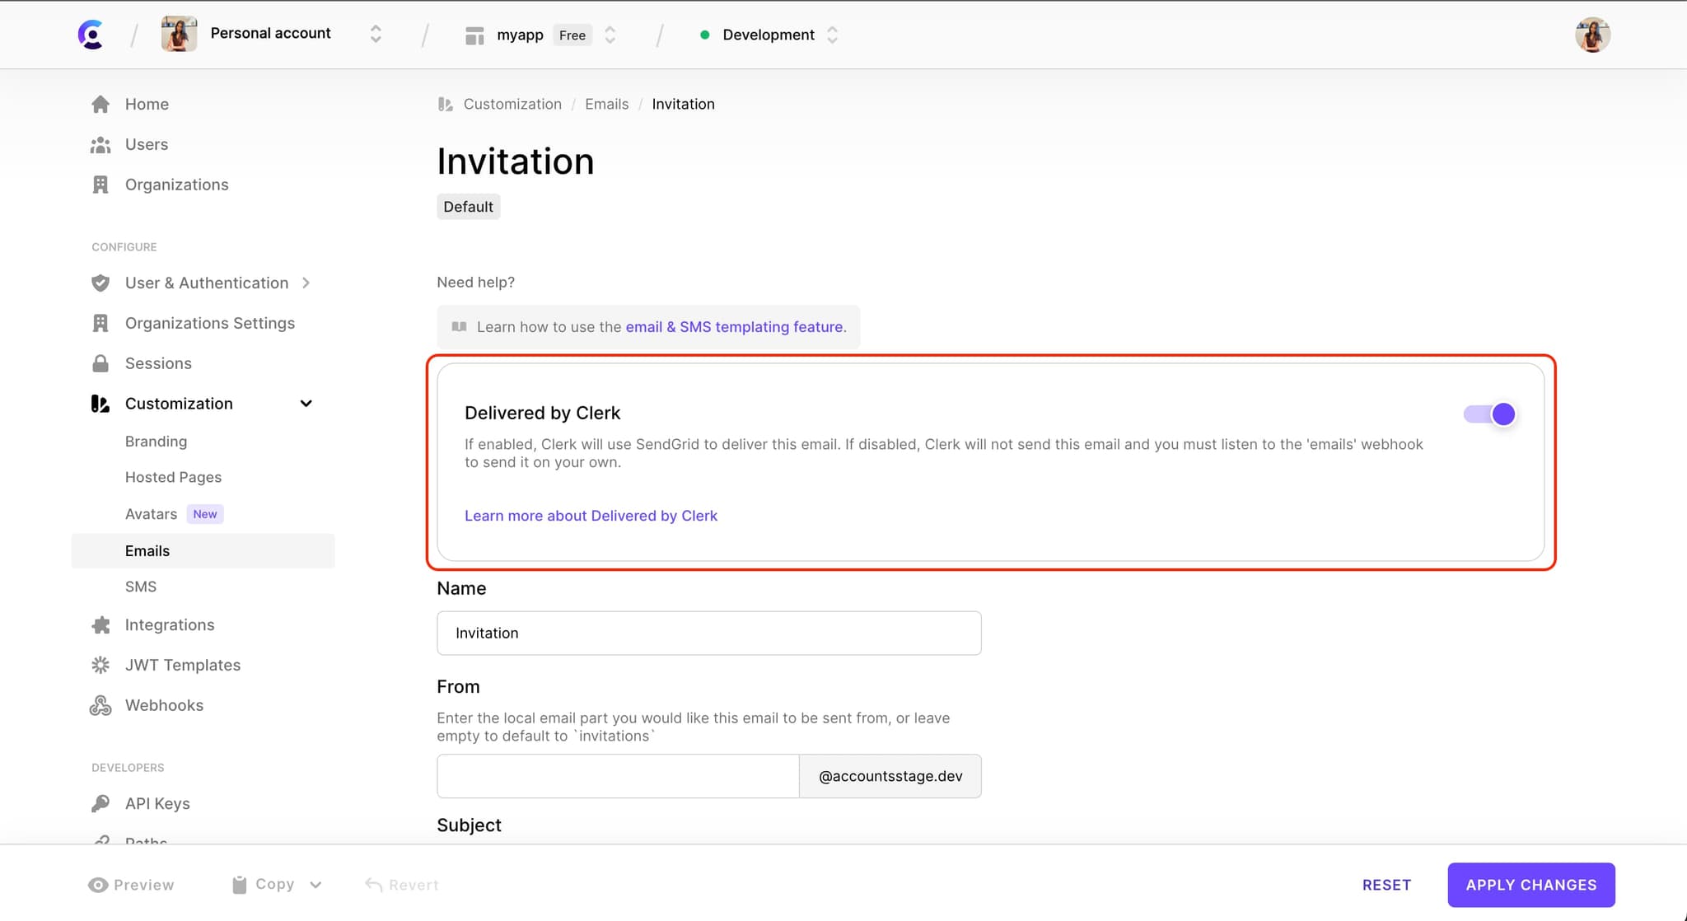
Task: Click the Home house icon in sidebar
Action: pyautogui.click(x=100, y=103)
